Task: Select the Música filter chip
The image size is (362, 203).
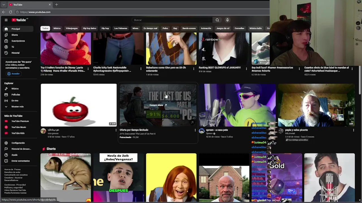Action: 57,28
